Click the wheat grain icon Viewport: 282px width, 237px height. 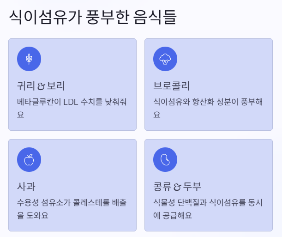pyautogui.click(x=29, y=59)
